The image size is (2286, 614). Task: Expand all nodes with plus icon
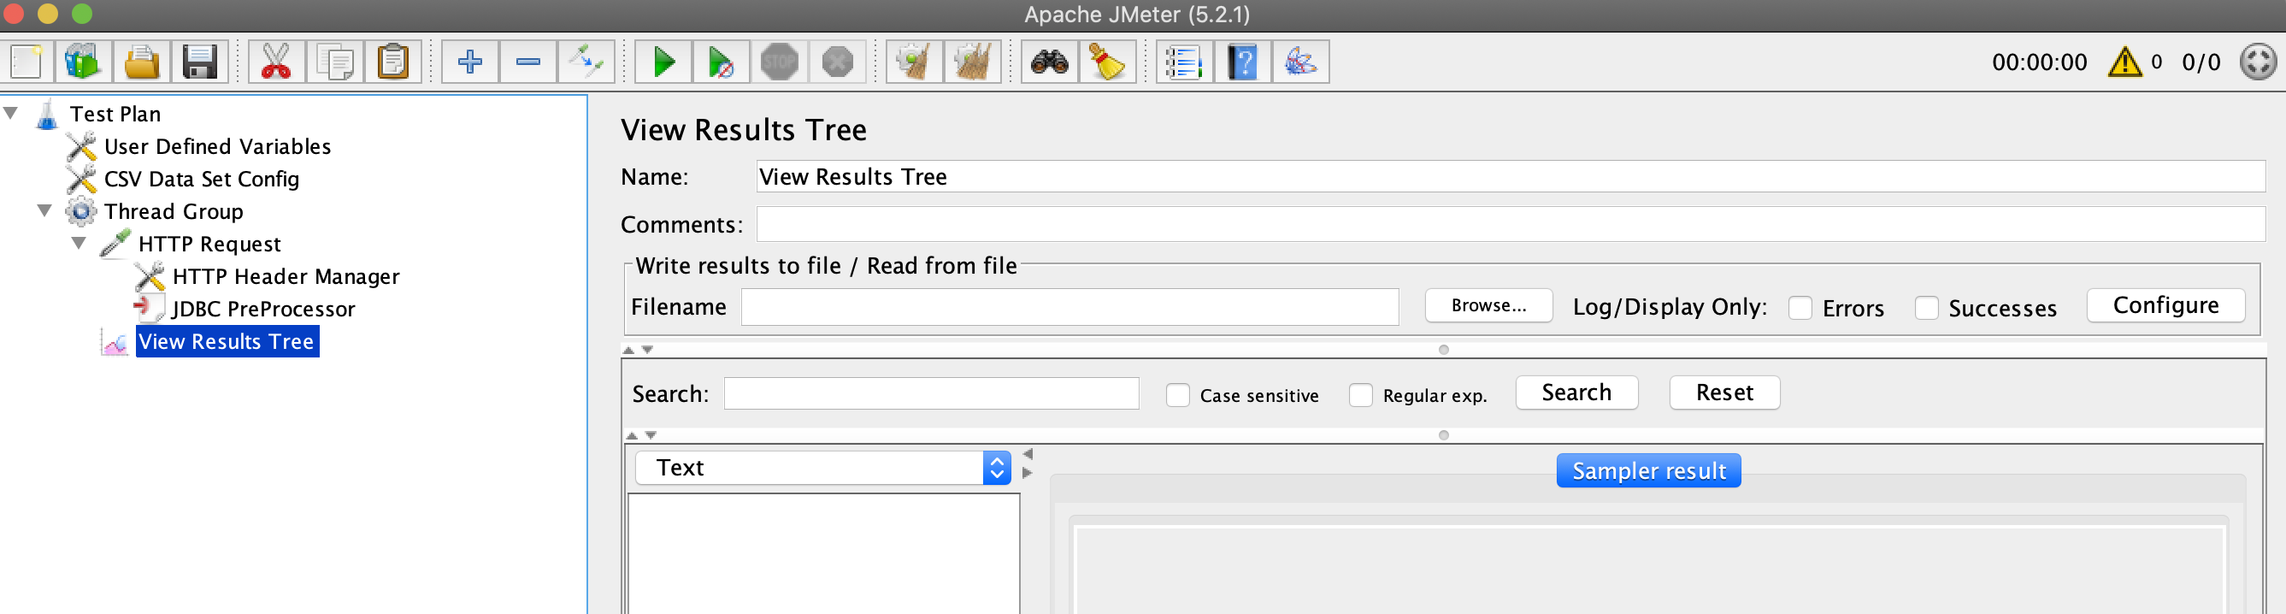click(x=469, y=62)
